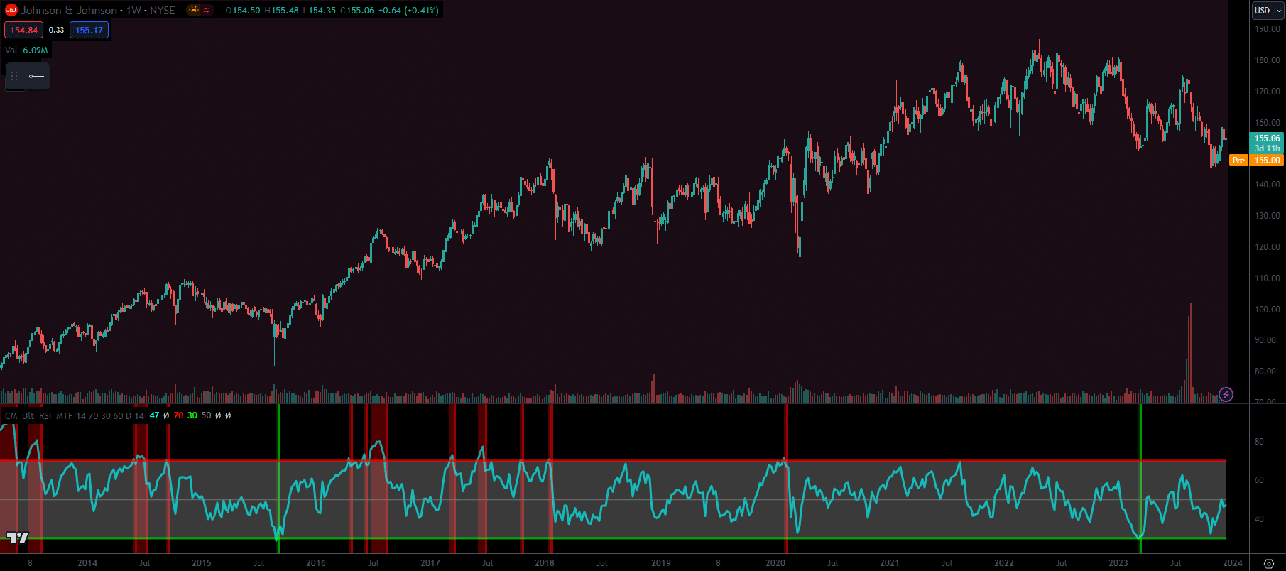Click the TradingView logo in the chart corner

[18, 538]
